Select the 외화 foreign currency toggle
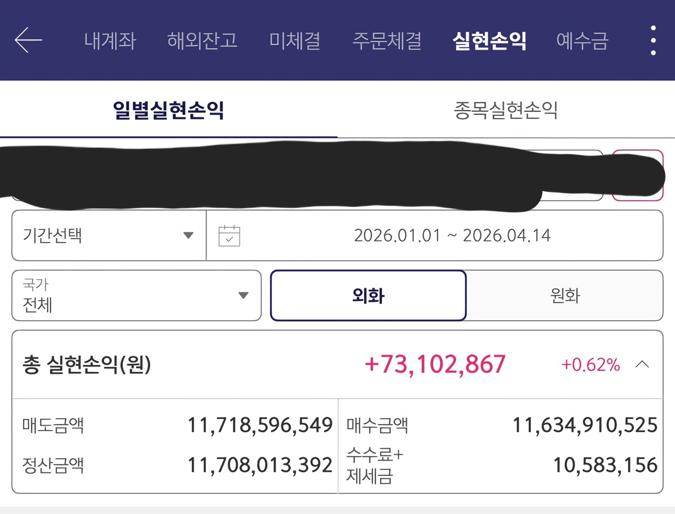This screenshot has width=675, height=514. point(368,296)
